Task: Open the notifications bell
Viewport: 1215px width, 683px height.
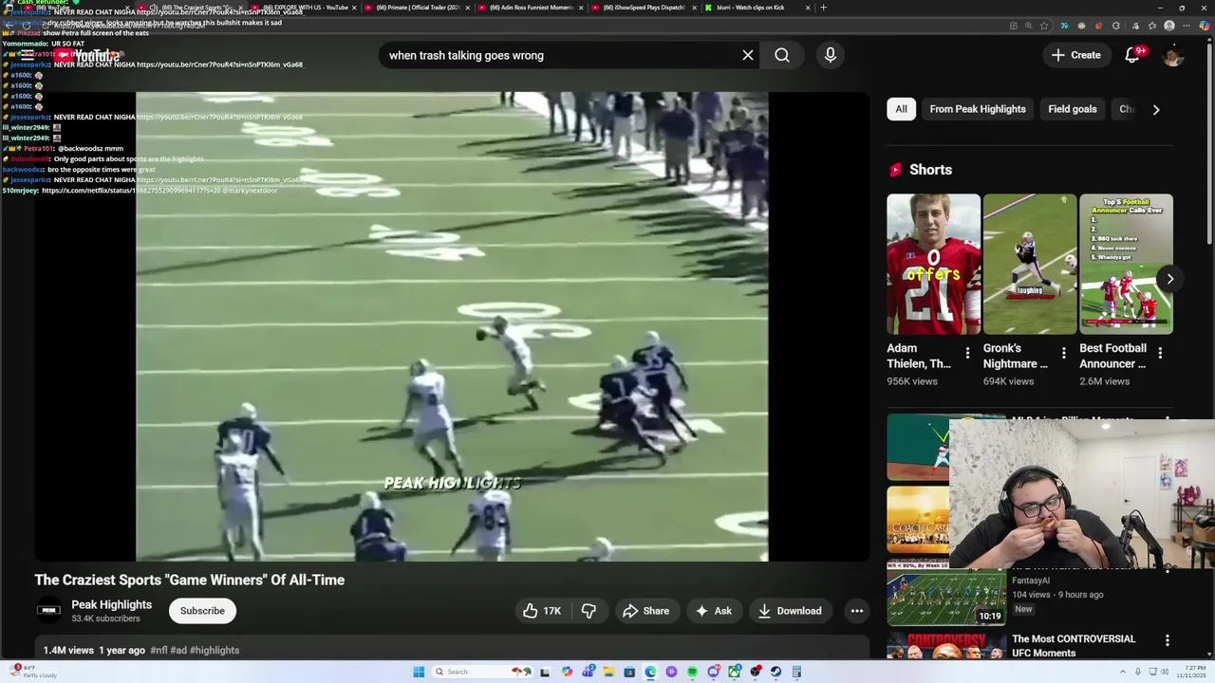Action: (1132, 55)
